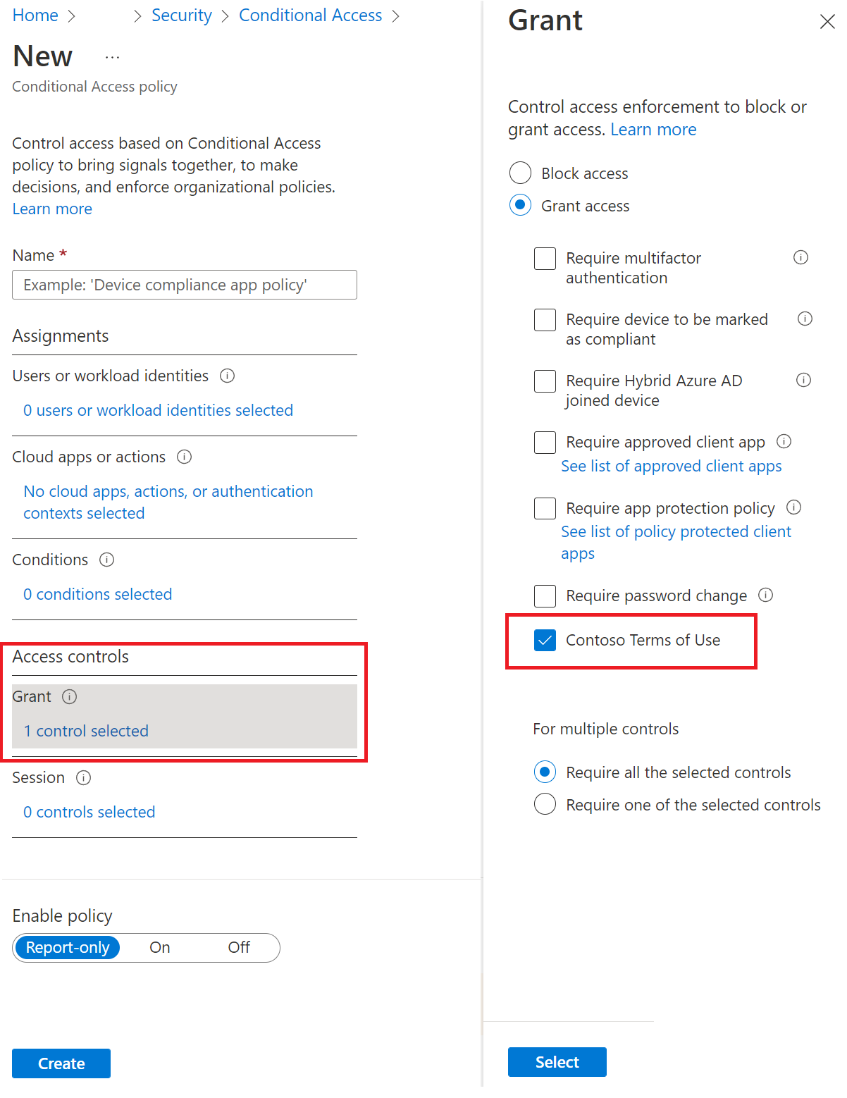Uncheck Contoso Terms of Use

pos(544,640)
